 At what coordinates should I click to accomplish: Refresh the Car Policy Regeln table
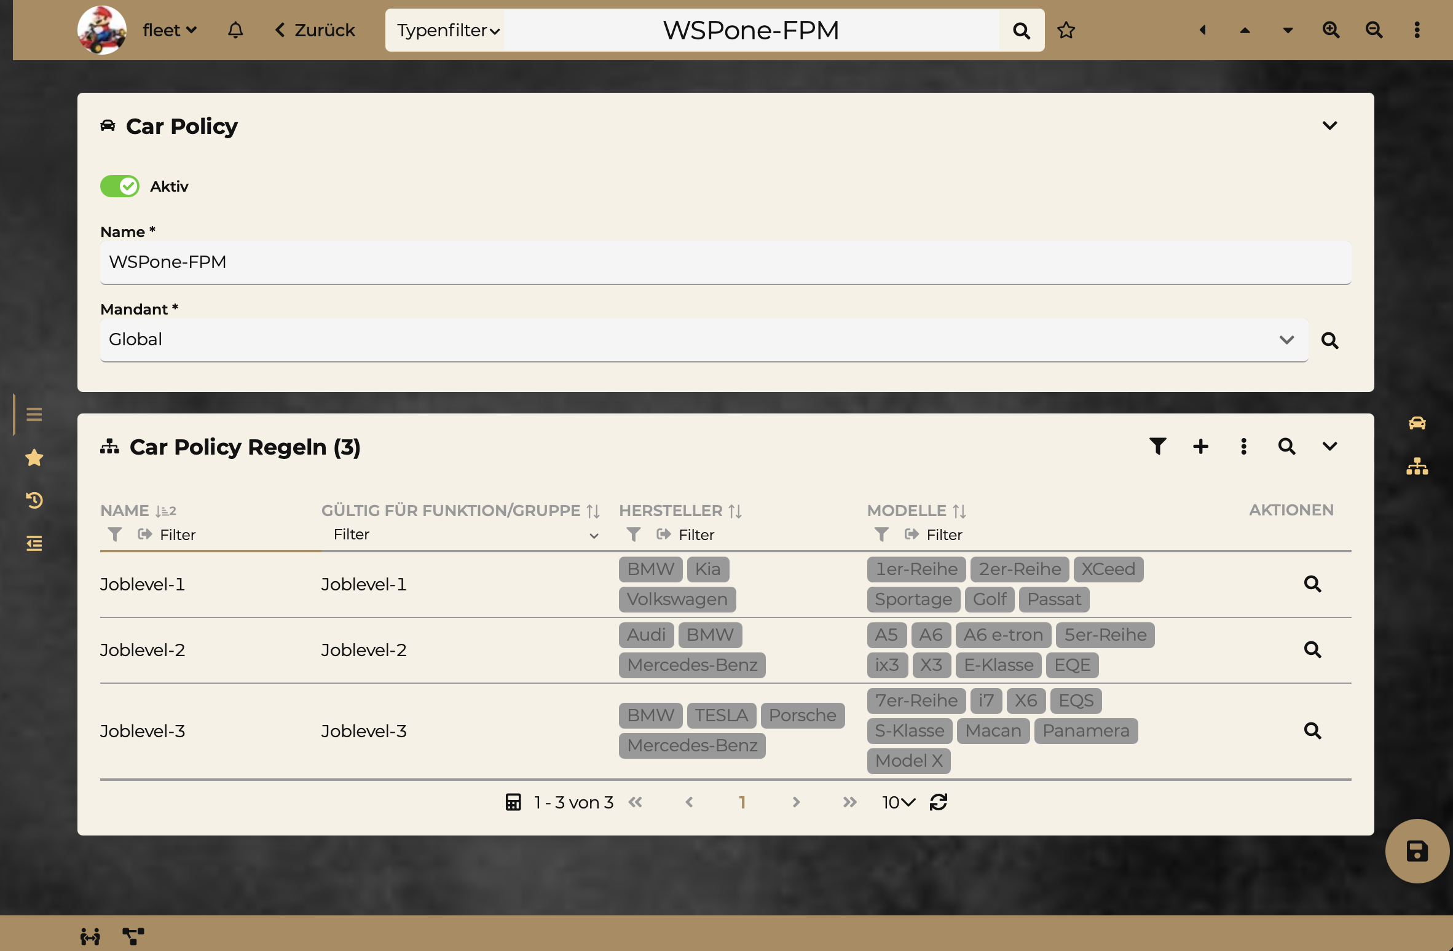click(938, 802)
